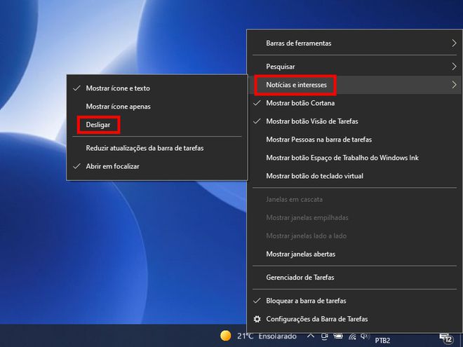Open Gerenciador de Tarefas
Image resolution: width=463 pixels, height=347 pixels.
point(354,278)
